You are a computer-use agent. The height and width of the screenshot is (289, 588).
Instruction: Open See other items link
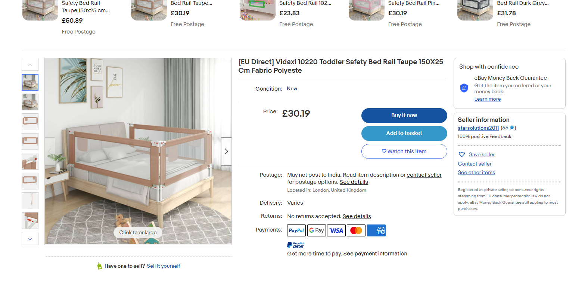[476, 172]
